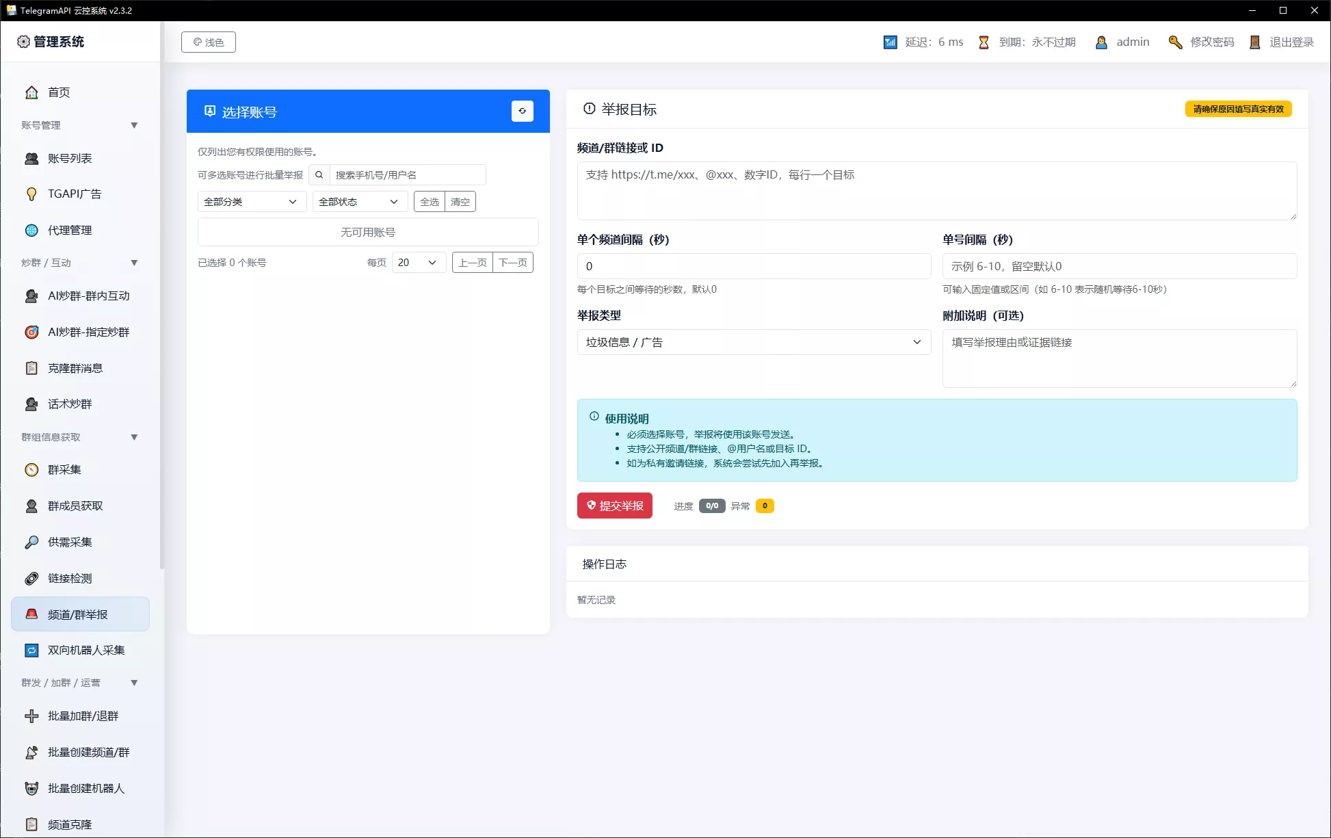The height and width of the screenshot is (838, 1331).
Task: Click the search magnifier in account search
Action: pos(319,175)
